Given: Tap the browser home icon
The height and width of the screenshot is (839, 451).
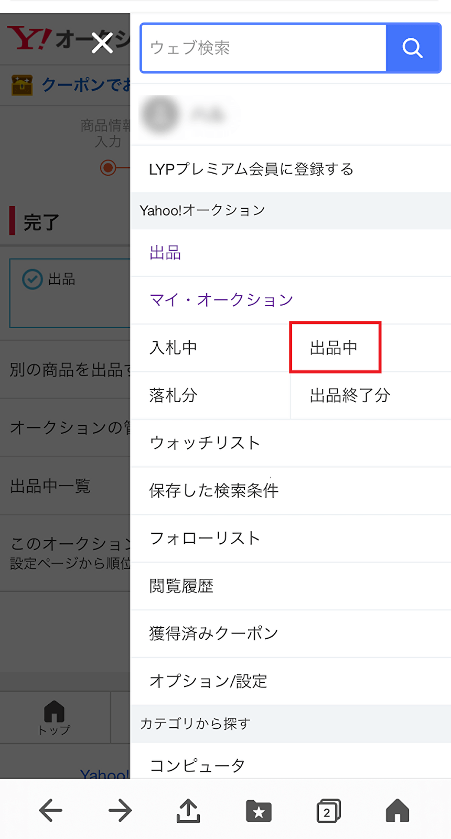Looking at the screenshot, I should pos(398,811).
